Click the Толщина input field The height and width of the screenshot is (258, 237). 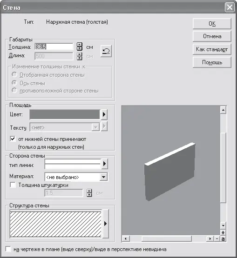[x=54, y=47]
